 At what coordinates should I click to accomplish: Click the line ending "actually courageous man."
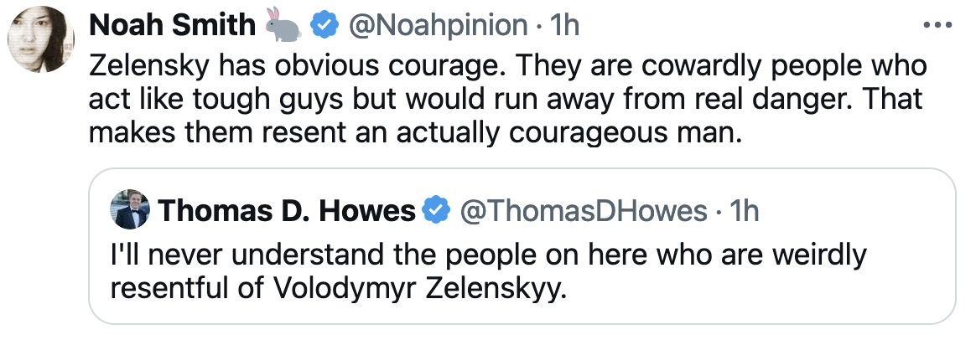(x=415, y=132)
